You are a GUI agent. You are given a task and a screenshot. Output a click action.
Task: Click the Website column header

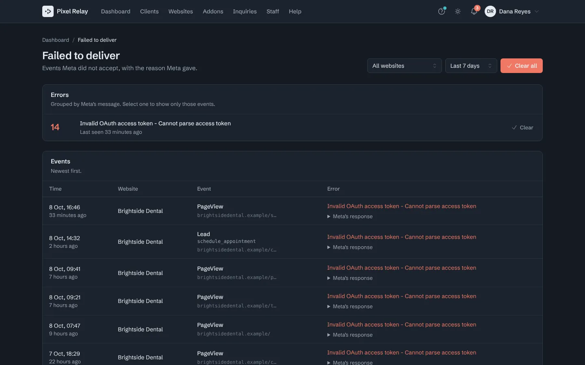(128, 189)
